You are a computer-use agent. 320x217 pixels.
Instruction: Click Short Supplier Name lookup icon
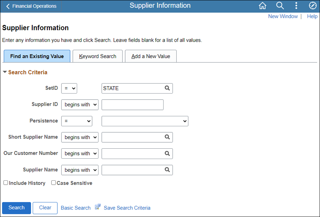tap(167, 137)
